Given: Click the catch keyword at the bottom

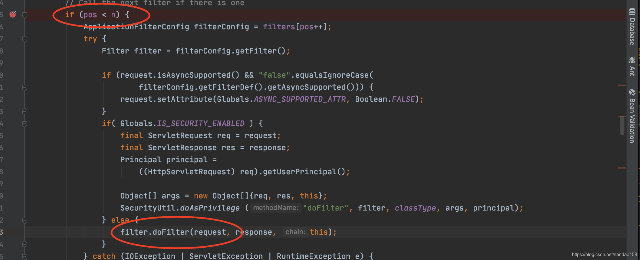Looking at the screenshot, I should point(104,256).
